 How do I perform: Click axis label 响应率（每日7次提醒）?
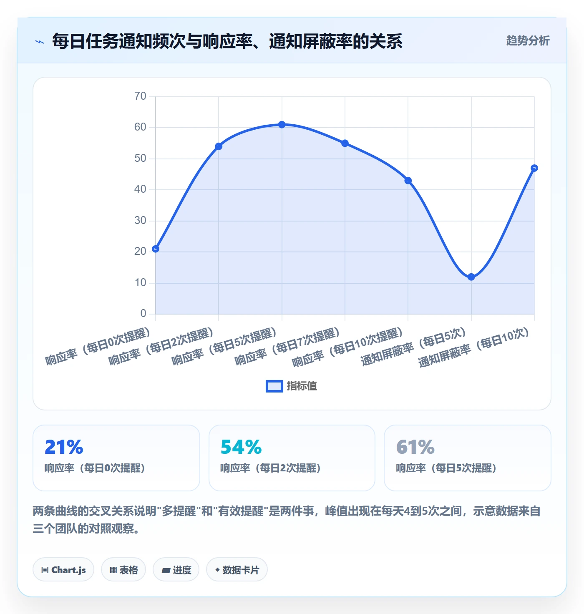[x=287, y=346]
